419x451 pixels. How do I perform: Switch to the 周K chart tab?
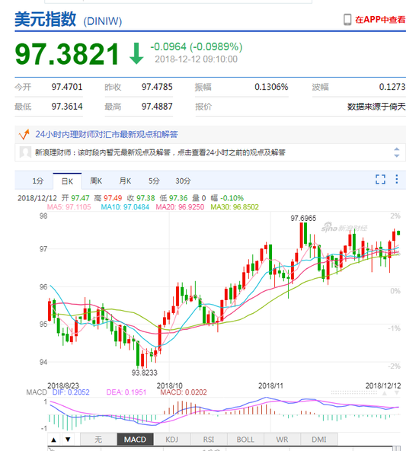[x=96, y=181]
